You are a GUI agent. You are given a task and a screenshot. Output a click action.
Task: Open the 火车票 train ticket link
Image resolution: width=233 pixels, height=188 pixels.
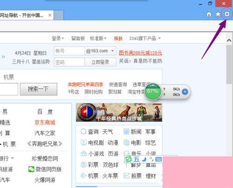point(110,176)
